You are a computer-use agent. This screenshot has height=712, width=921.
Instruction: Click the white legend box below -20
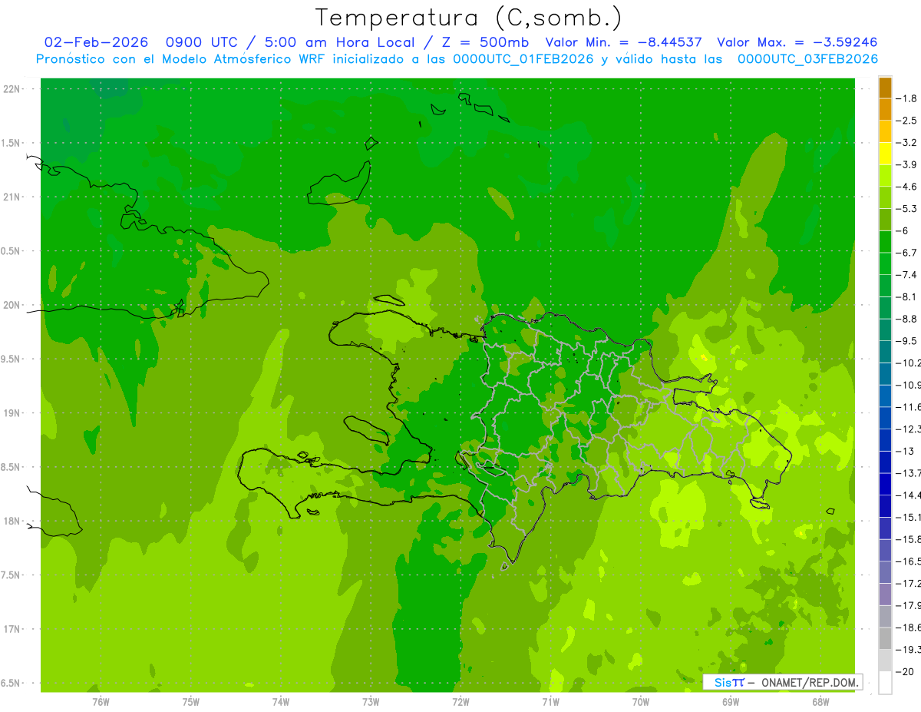[x=885, y=683]
